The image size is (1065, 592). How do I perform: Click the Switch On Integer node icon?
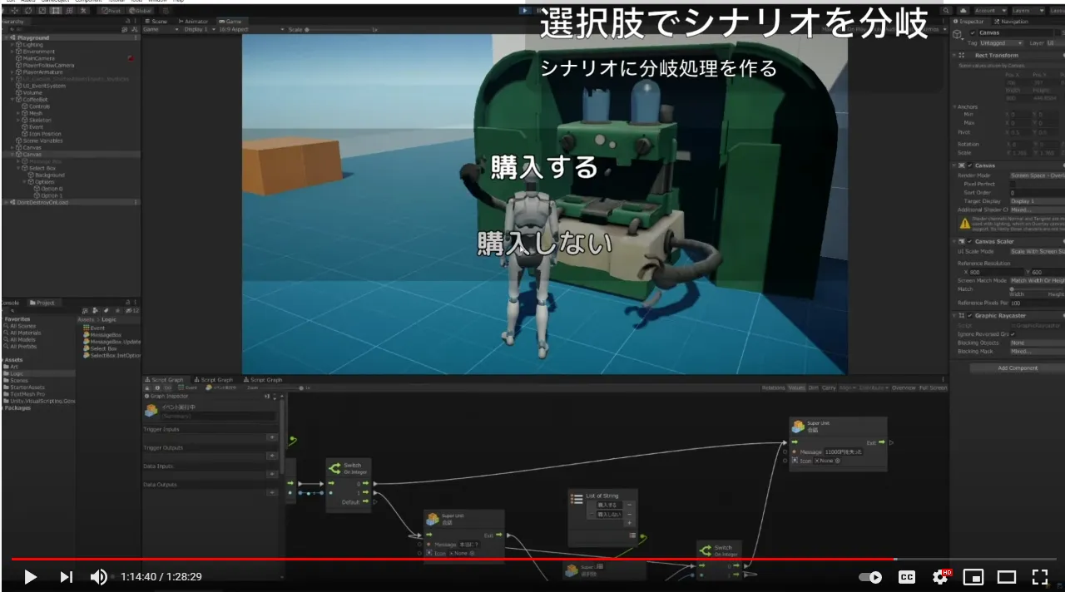click(334, 469)
